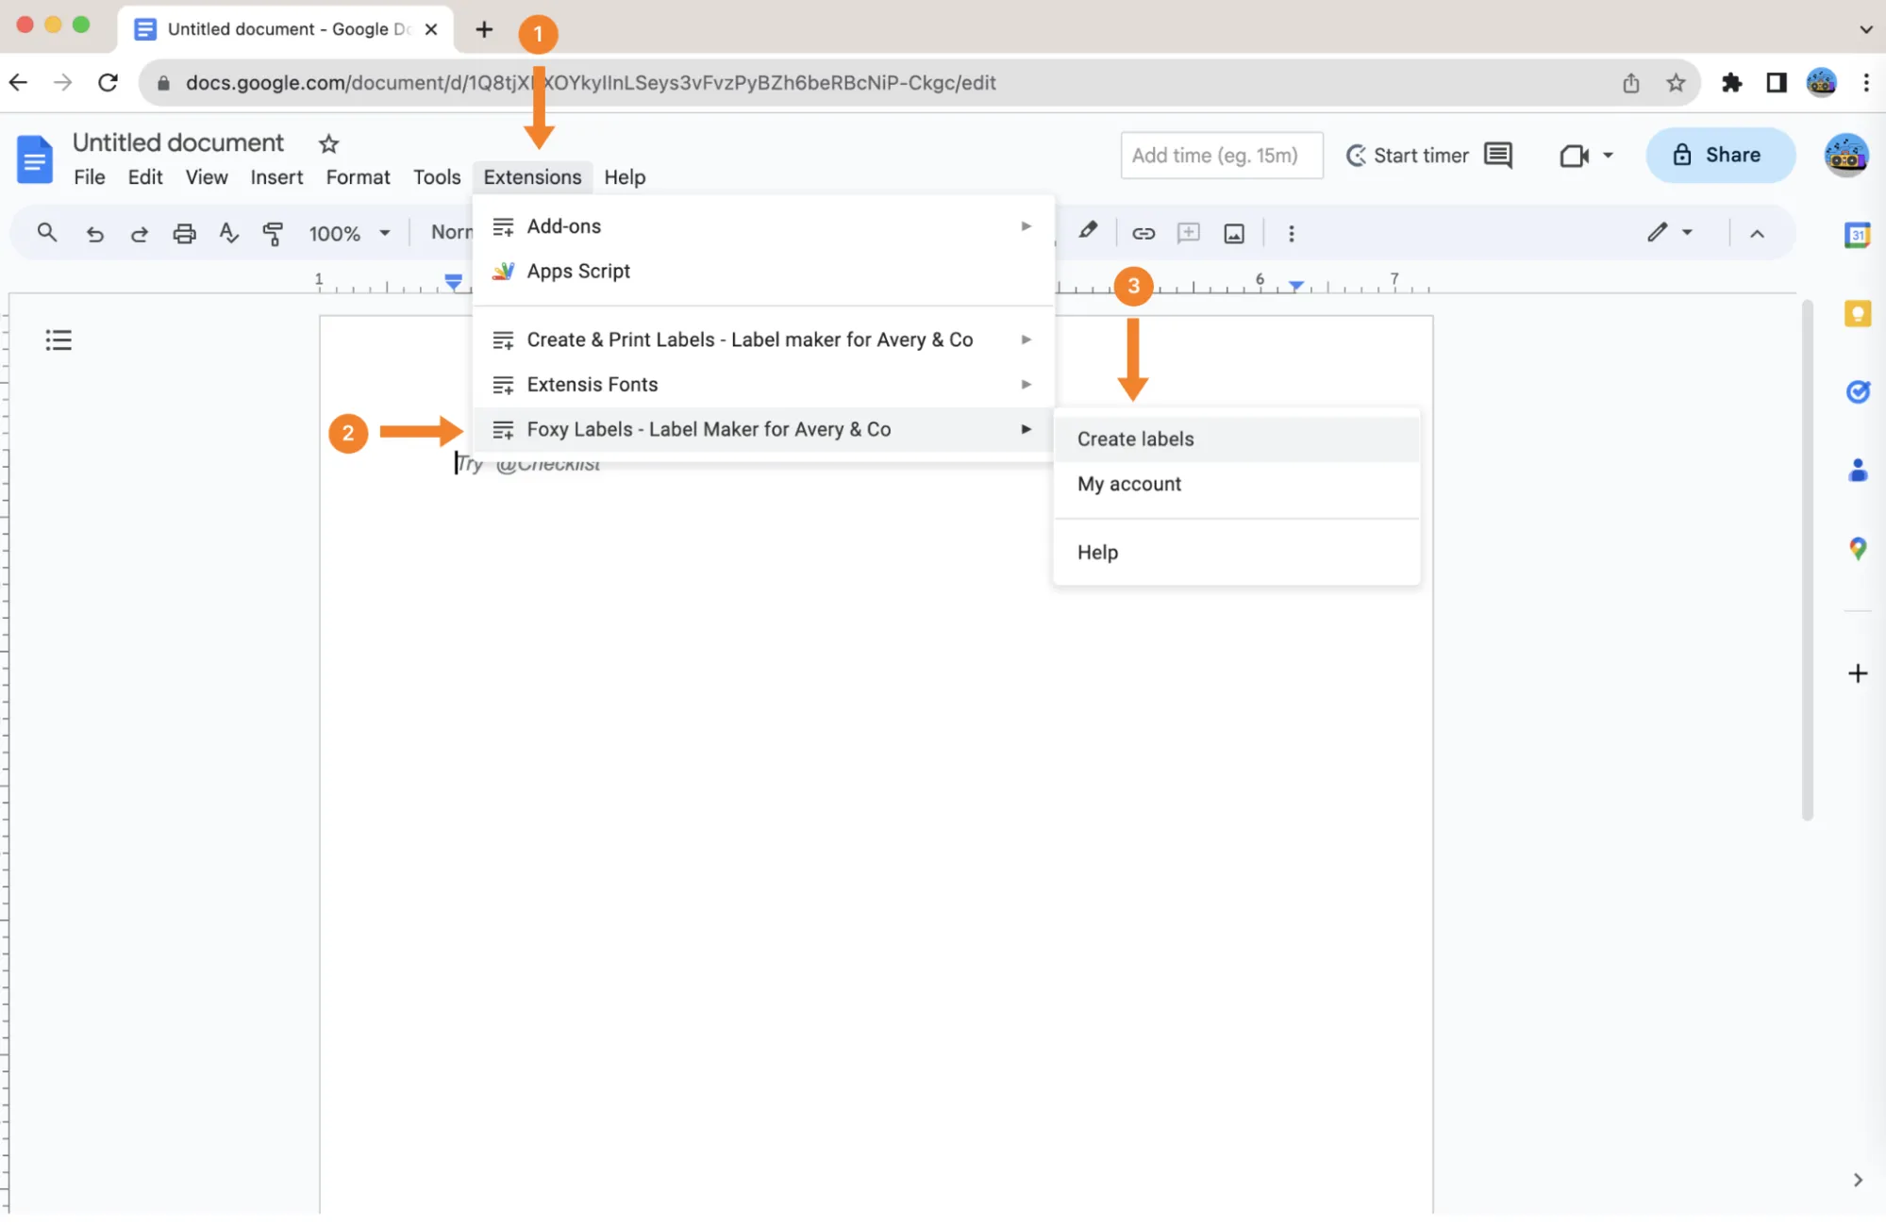Open browser extensions puzzle icon
Viewport: 1886px width, 1226px height.
pos(1731,83)
